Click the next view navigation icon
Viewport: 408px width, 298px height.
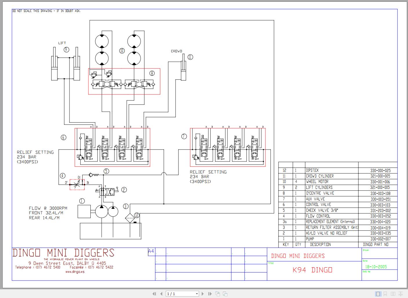(225, 294)
